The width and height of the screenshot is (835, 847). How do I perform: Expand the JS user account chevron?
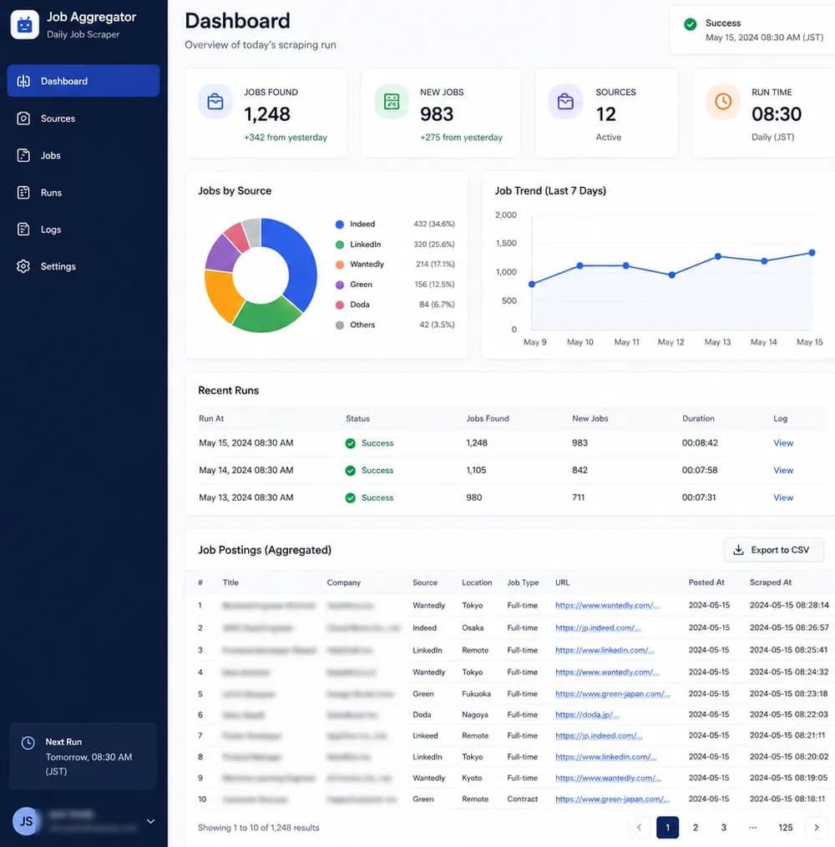151,821
